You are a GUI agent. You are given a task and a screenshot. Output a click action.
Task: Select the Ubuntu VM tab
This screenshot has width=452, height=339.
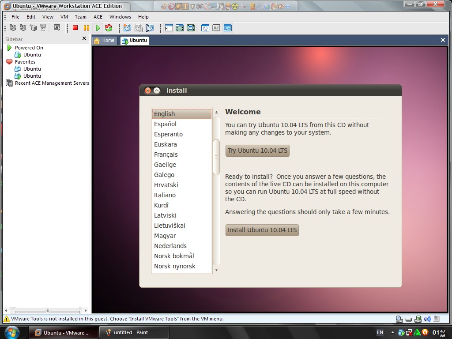pos(135,40)
